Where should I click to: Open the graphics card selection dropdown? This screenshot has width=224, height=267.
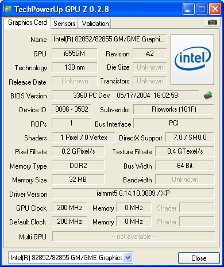[128, 257]
